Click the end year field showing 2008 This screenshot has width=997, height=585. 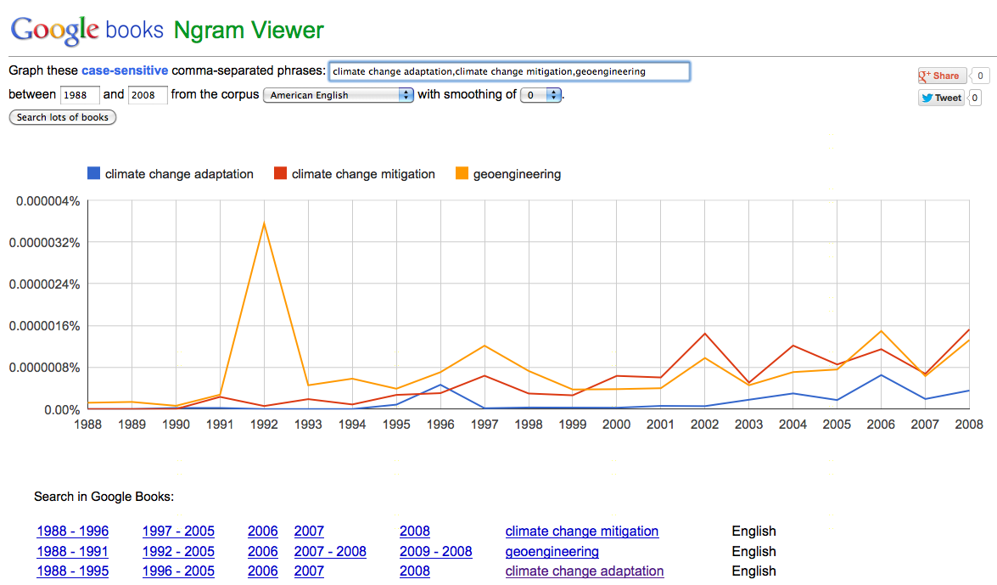tap(148, 95)
